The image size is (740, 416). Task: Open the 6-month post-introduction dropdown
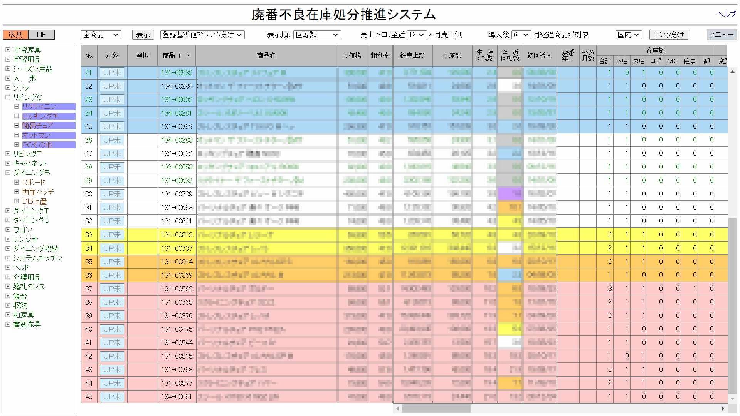pyautogui.click(x=521, y=35)
